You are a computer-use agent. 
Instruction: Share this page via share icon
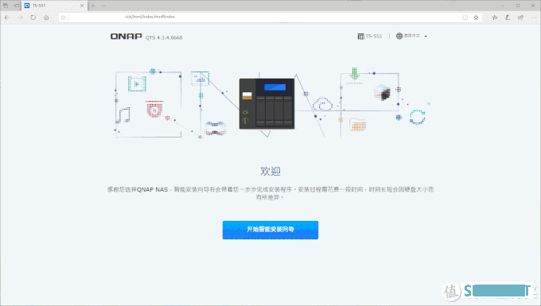tap(520, 17)
